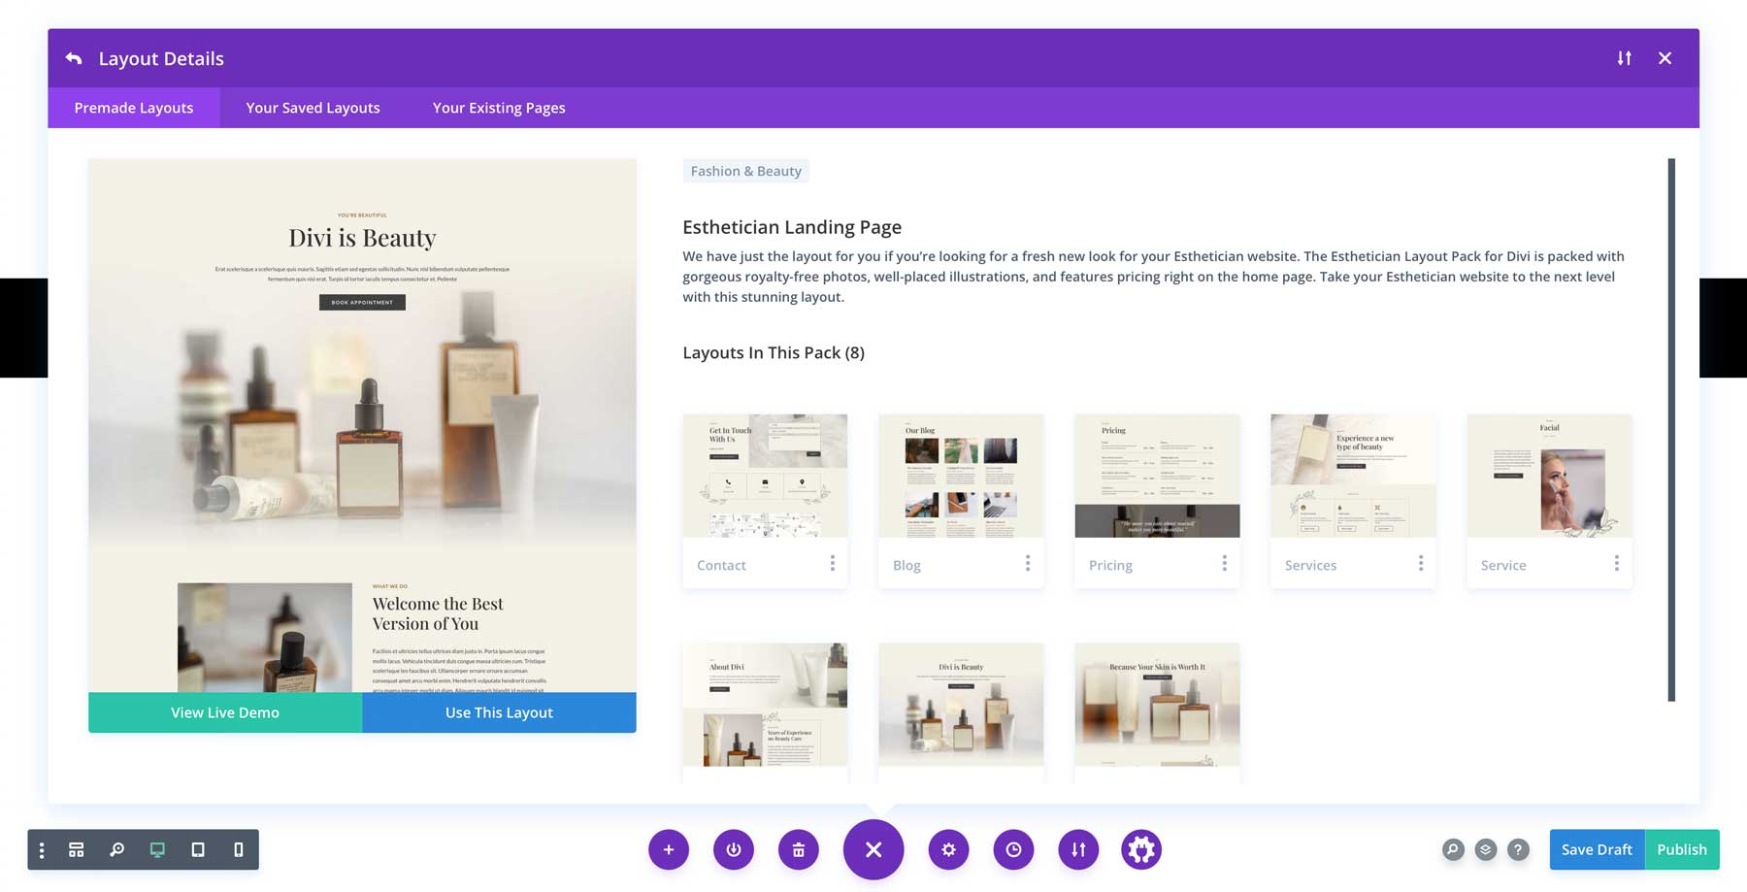This screenshot has height=892, width=1747.
Task: Toggle the expanded toolbar via three dots
Action: [x=41, y=849]
